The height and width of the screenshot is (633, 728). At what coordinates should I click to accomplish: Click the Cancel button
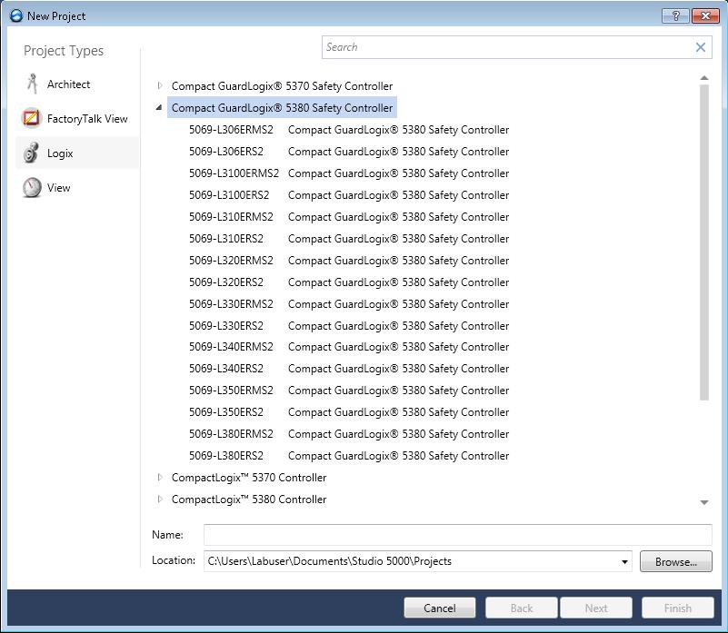(x=440, y=608)
